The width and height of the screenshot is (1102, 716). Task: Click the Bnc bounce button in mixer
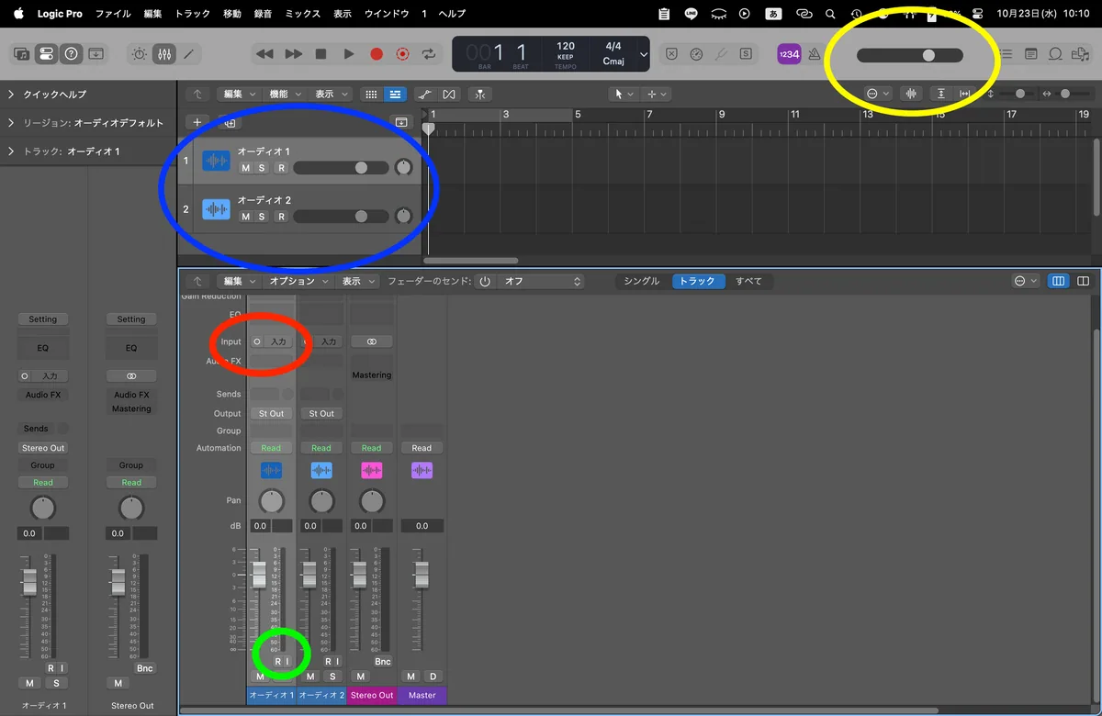[383, 661]
